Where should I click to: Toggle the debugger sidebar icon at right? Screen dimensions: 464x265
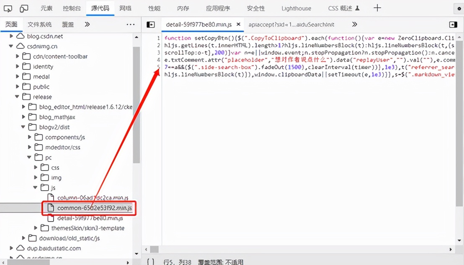pos(453,25)
